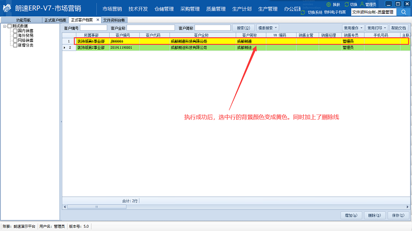Close the 正式客户档案 tab with X
This screenshot has width=412, height=231.
98,20
